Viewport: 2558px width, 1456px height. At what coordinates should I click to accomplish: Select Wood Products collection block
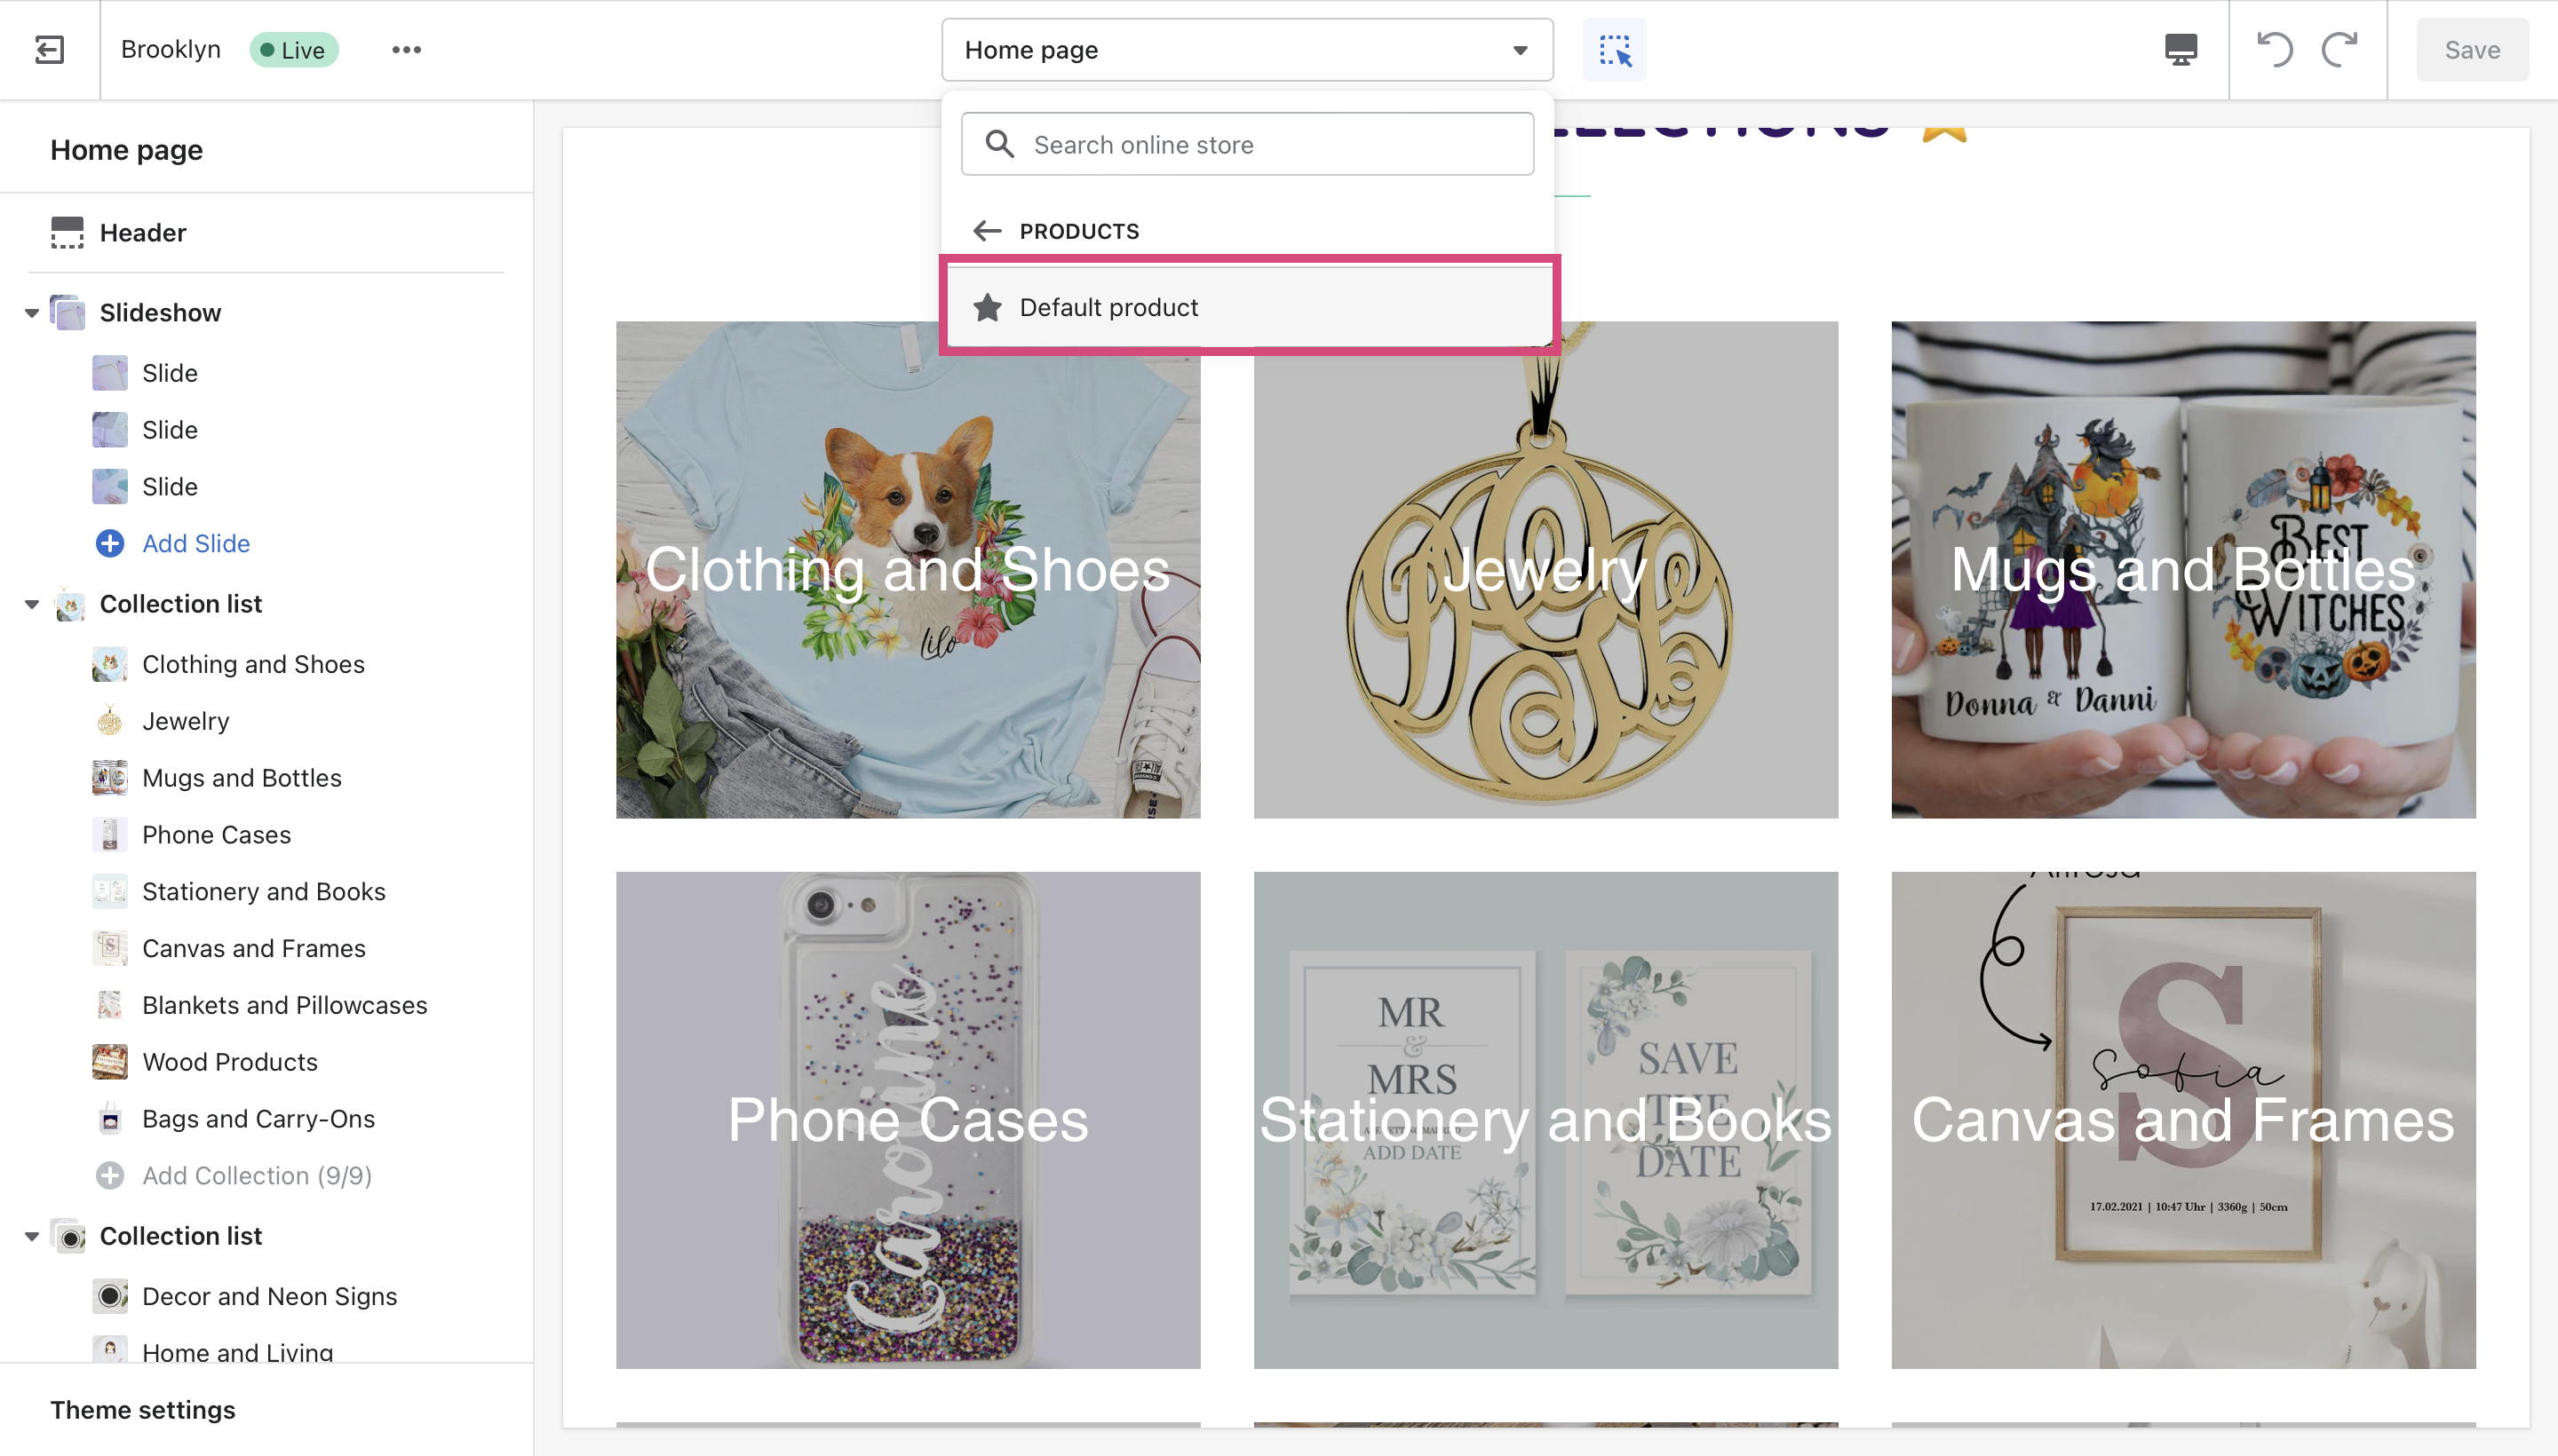point(230,1062)
